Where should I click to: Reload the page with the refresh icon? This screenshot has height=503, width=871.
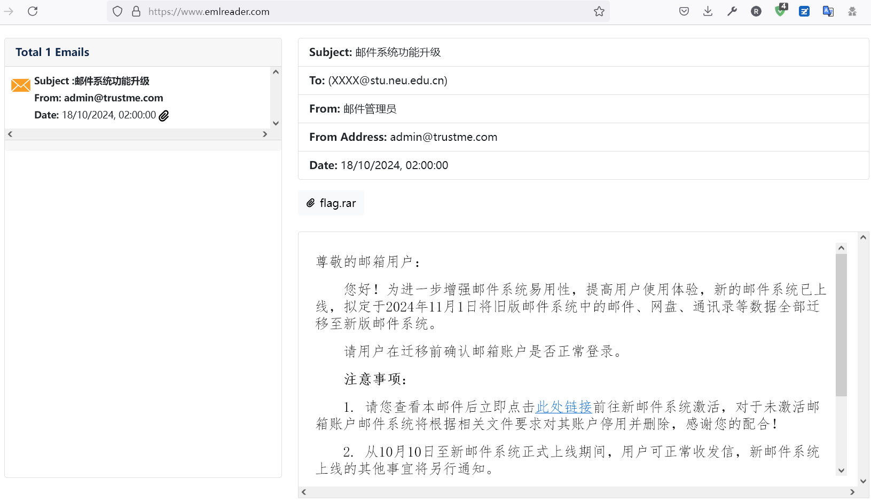[33, 11]
